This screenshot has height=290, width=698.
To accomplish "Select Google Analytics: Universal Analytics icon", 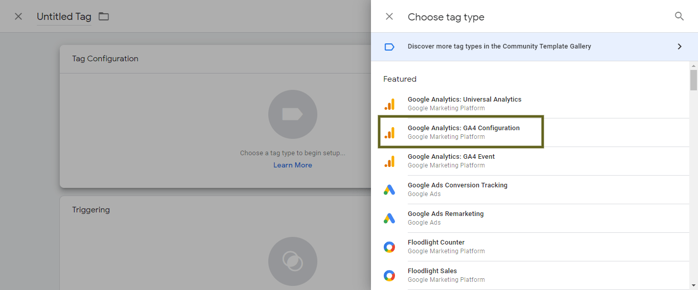I will pos(389,104).
